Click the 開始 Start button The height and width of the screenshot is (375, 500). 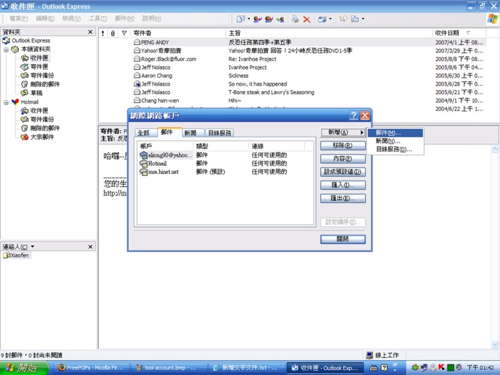pyautogui.click(x=24, y=367)
